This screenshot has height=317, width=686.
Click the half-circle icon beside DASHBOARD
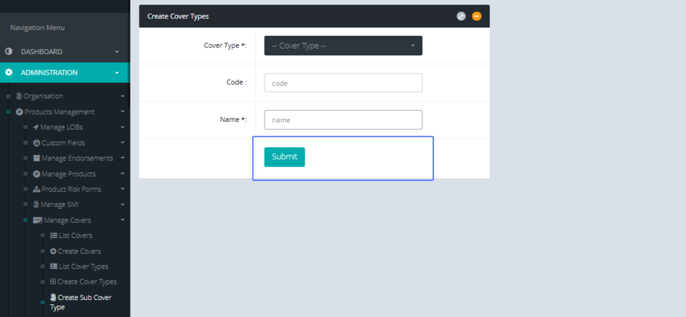(x=9, y=51)
